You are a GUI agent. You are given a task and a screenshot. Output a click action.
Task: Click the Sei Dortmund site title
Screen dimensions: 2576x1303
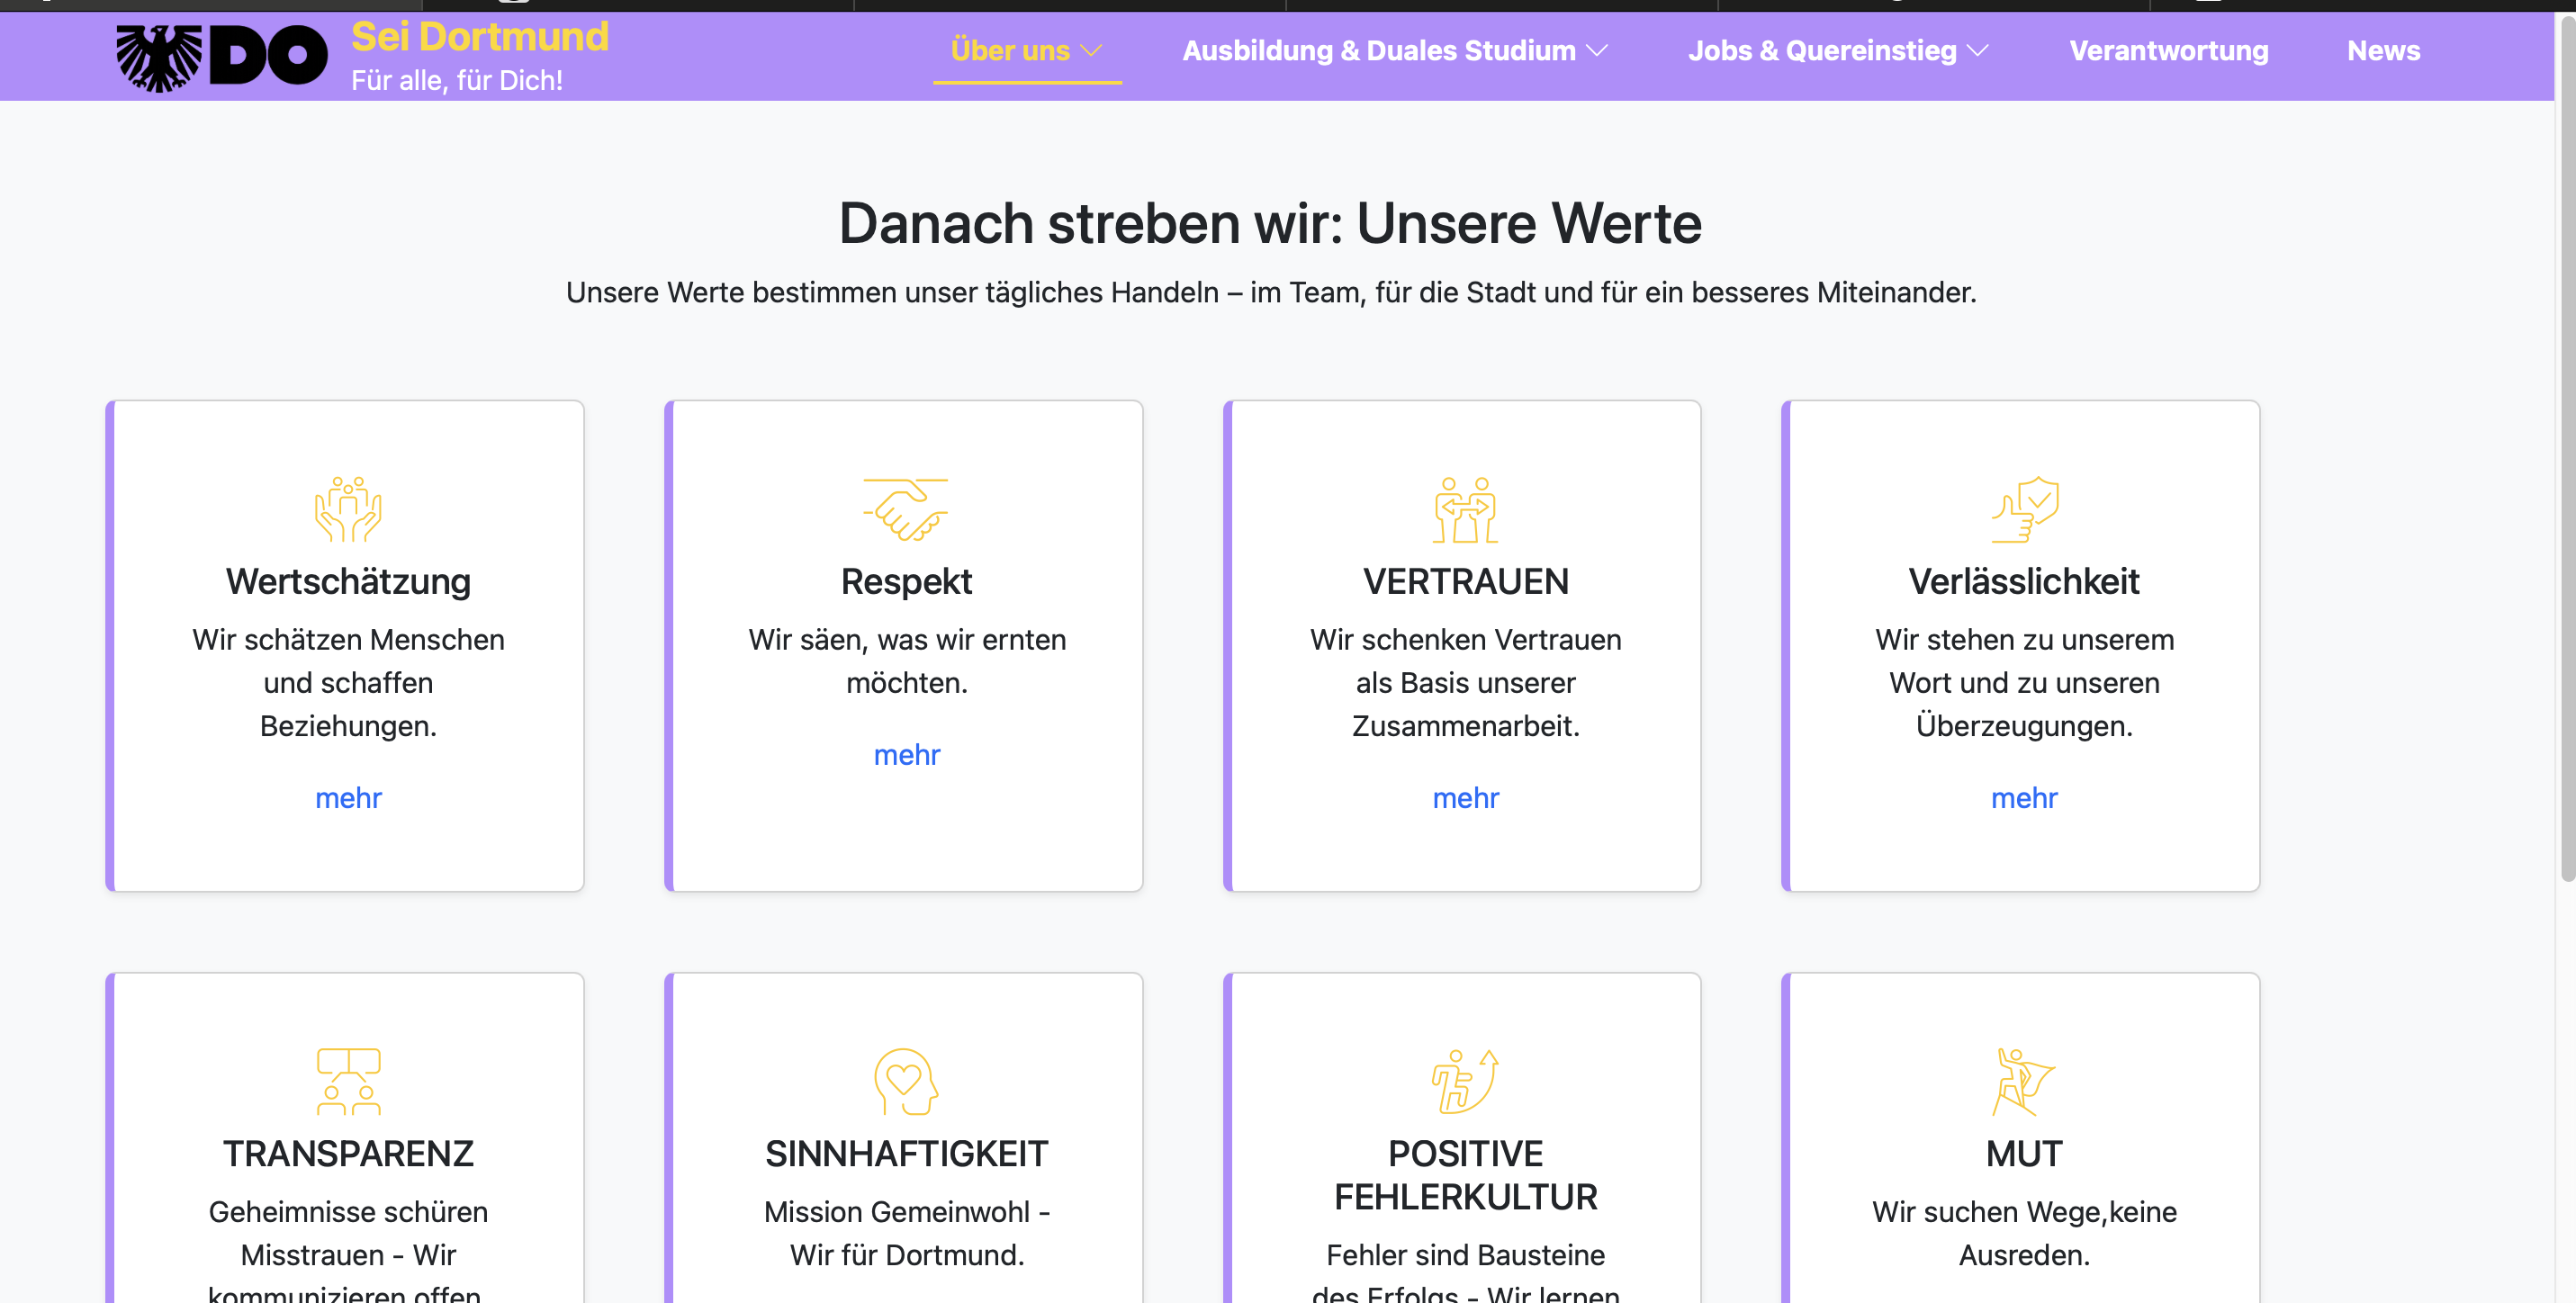[x=479, y=37]
